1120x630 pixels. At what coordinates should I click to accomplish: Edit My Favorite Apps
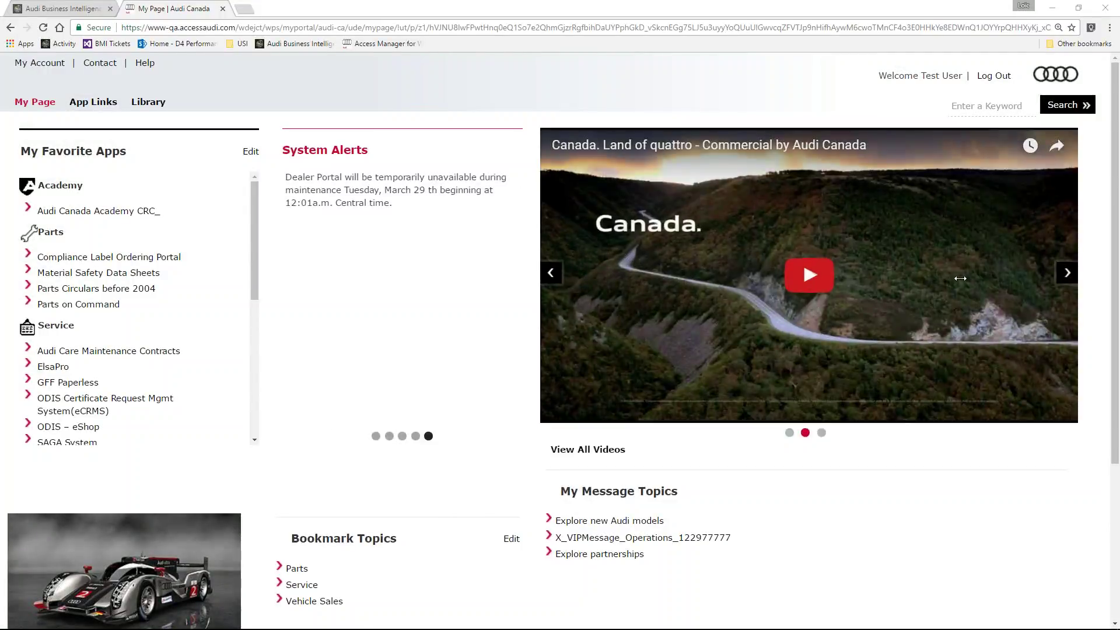(x=251, y=152)
